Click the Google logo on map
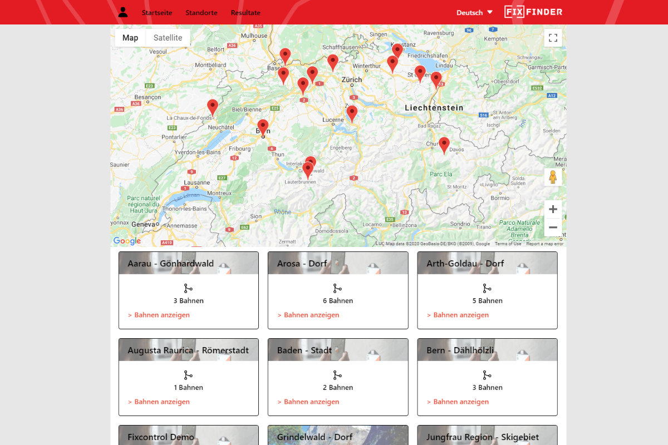This screenshot has width=668, height=445. [x=127, y=241]
